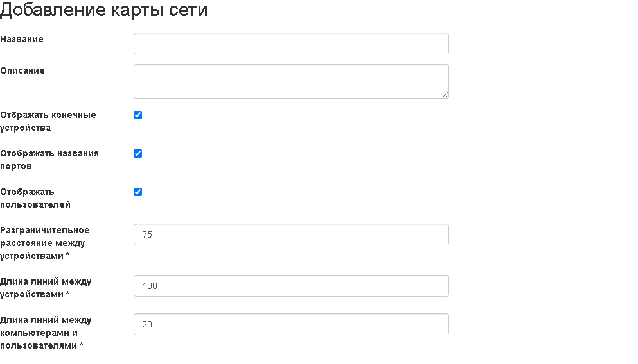Click the Описание label text
The image size is (638, 364).
[22, 70]
